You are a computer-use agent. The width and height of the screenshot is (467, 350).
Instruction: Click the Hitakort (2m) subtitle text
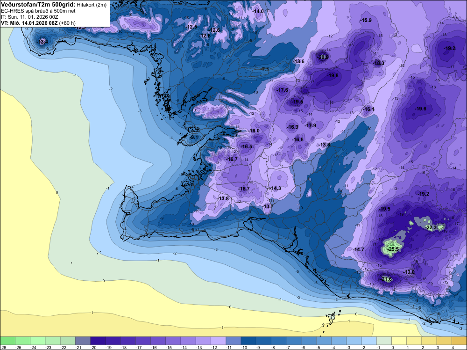click(x=92, y=5)
